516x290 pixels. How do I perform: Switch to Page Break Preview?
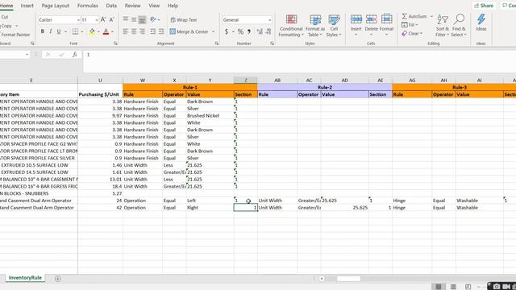tap(468, 287)
